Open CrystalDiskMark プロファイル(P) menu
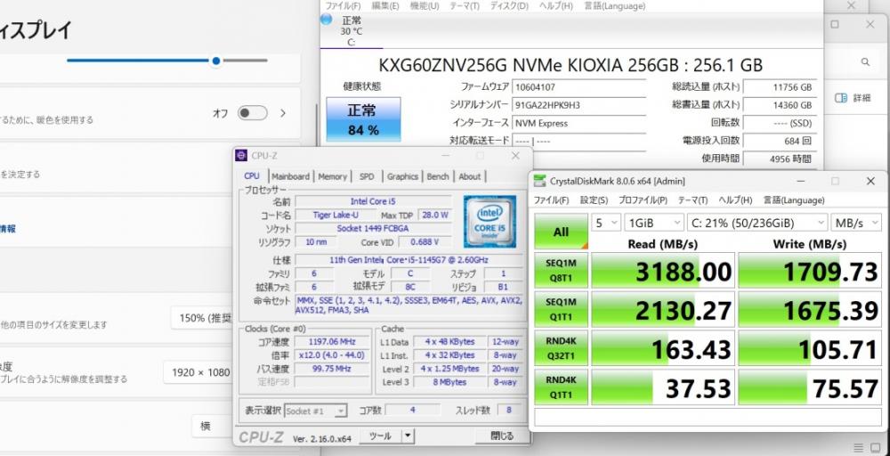Screen dimensions: 890x456 (x=643, y=200)
